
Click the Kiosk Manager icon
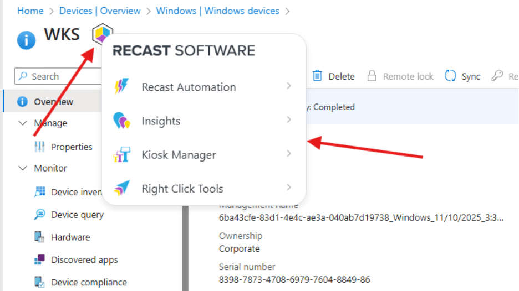tap(121, 154)
